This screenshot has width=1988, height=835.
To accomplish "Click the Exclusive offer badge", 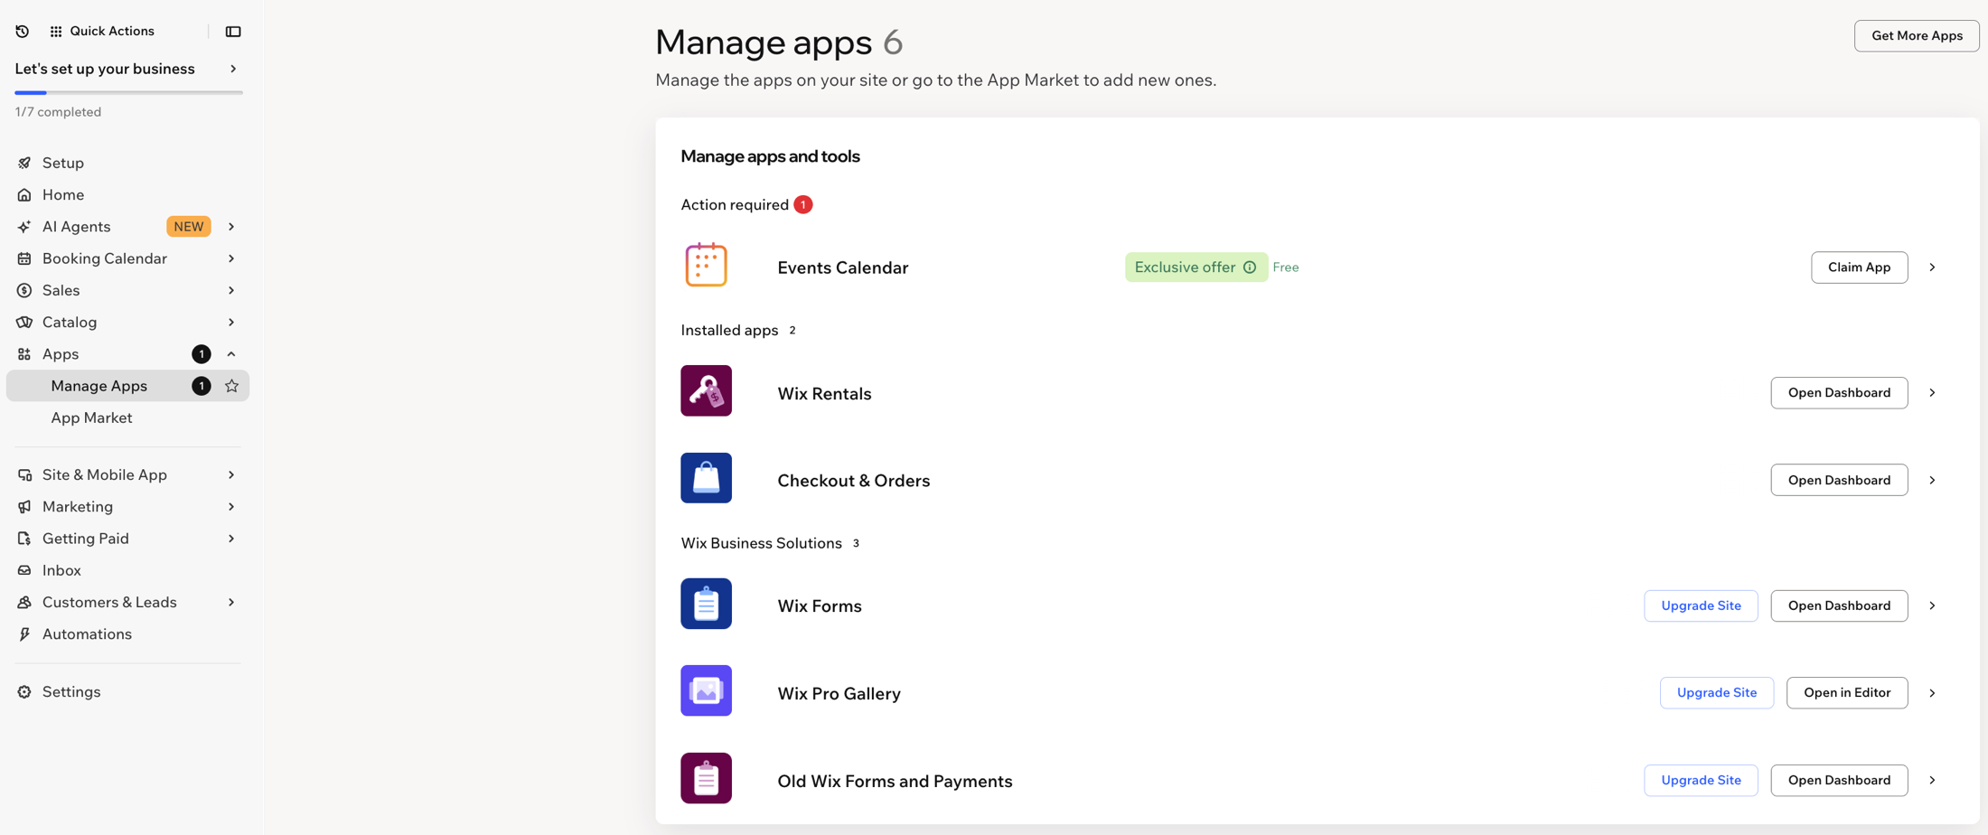I will (1196, 267).
